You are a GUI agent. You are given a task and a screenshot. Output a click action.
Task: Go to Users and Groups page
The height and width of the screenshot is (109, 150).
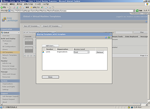pos(9,74)
